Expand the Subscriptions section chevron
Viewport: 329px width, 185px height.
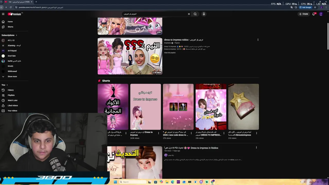pyautogui.click(x=16, y=35)
